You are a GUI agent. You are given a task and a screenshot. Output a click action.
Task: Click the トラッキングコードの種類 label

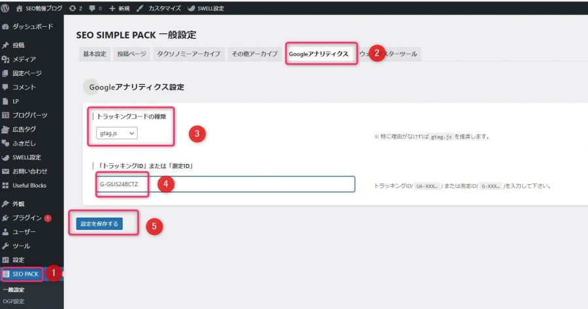(x=131, y=116)
